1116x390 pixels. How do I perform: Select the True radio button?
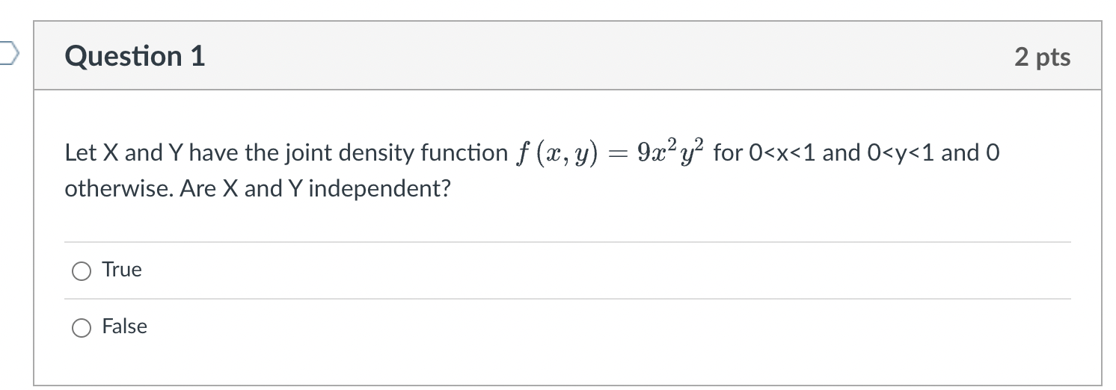[81, 270]
